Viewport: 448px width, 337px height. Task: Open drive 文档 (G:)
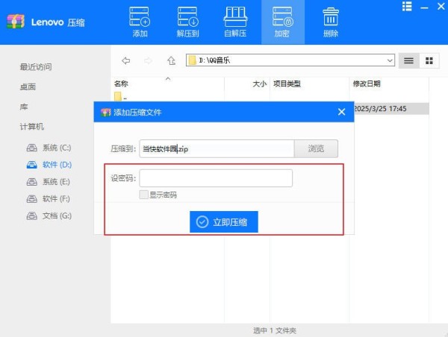click(x=49, y=215)
